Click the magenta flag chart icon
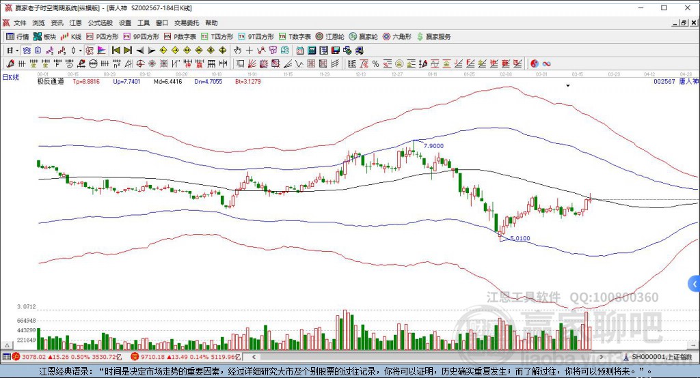The width and height of the screenshot is (700, 378). [x=101, y=50]
